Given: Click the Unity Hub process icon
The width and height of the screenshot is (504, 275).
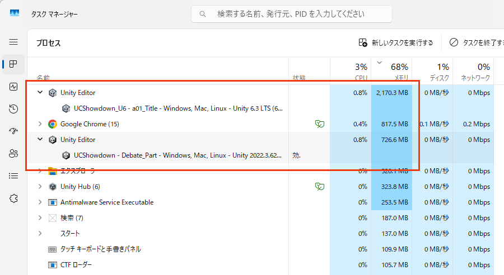Looking at the screenshot, I should 53,187.
